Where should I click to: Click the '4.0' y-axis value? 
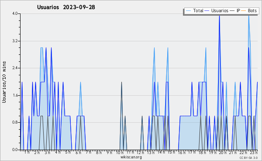pos(15,13)
